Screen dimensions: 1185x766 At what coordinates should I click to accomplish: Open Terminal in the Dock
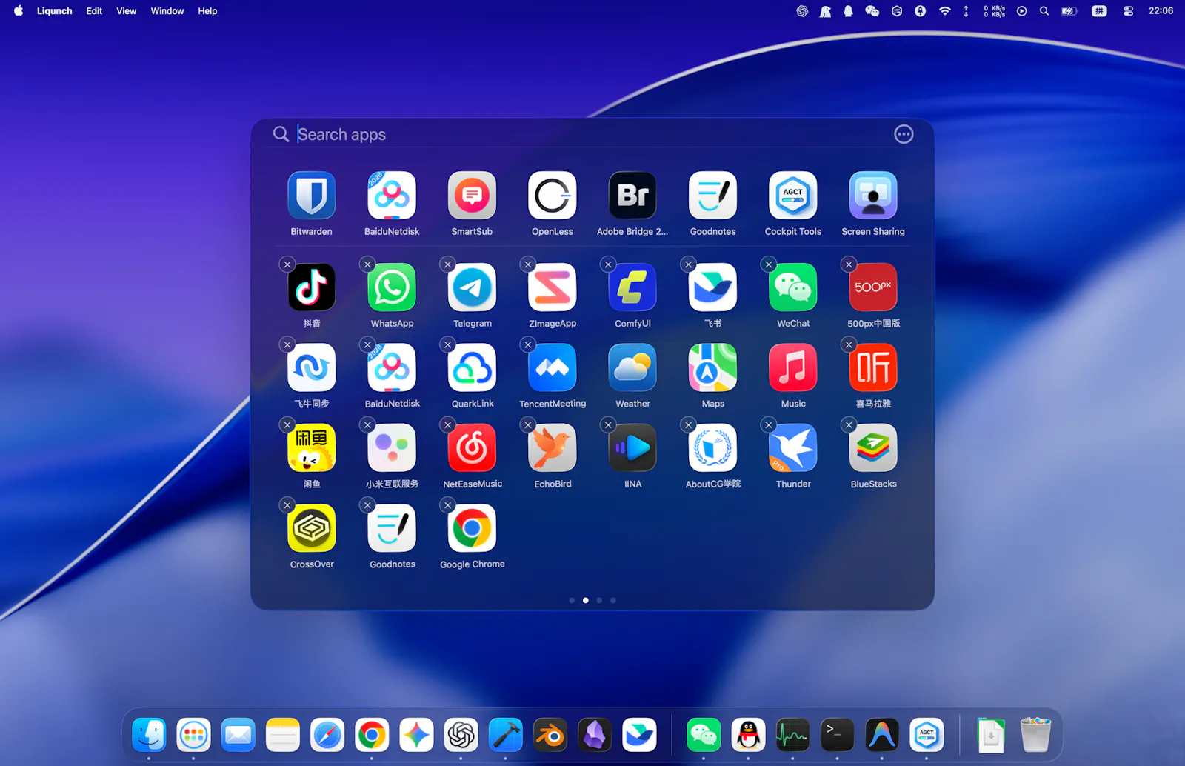pos(837,735)
